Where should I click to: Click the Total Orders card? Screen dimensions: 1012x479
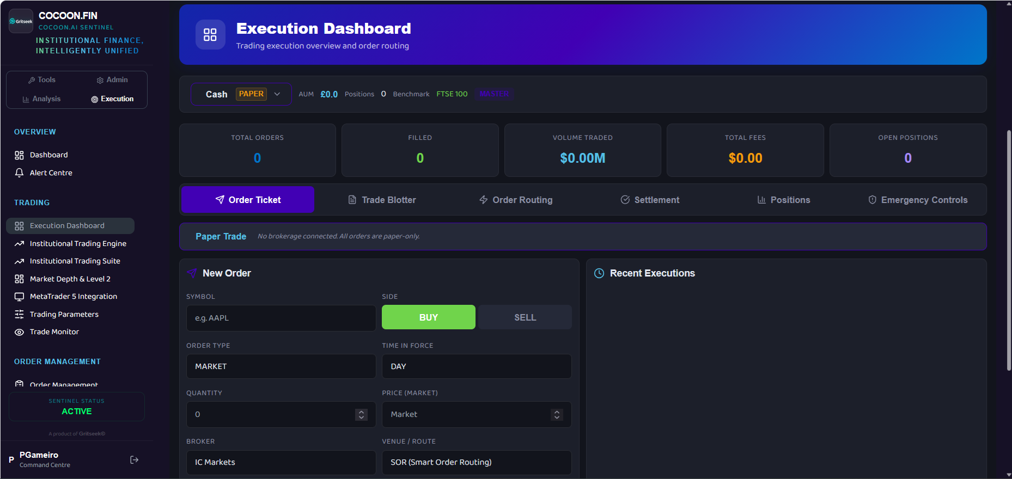tap(258, 150)
